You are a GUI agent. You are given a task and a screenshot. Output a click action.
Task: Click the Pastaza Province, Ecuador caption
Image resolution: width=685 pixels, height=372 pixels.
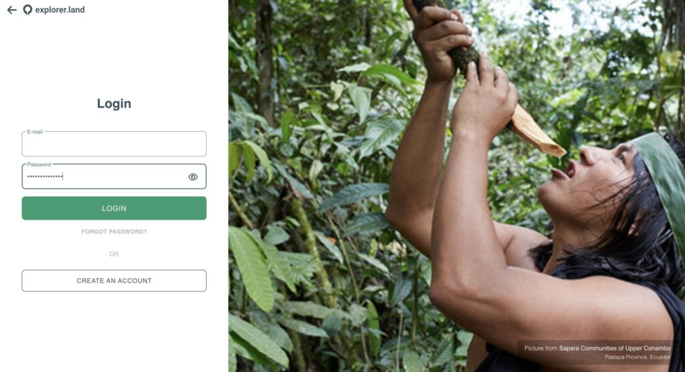point(638,357)
